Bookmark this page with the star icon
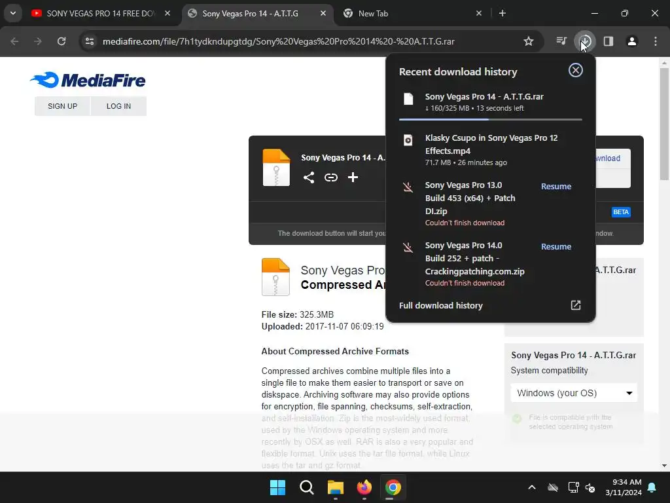670x503 pixels. [x=529, y=41]
